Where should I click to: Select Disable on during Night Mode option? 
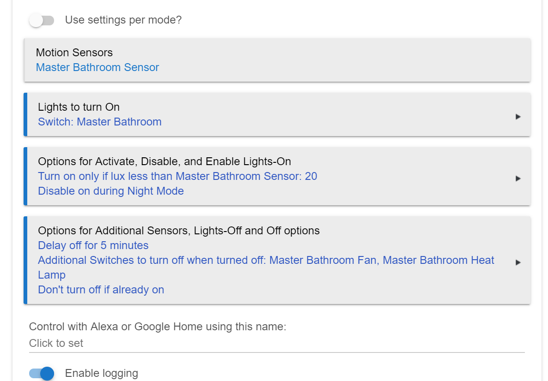[111, 191]
